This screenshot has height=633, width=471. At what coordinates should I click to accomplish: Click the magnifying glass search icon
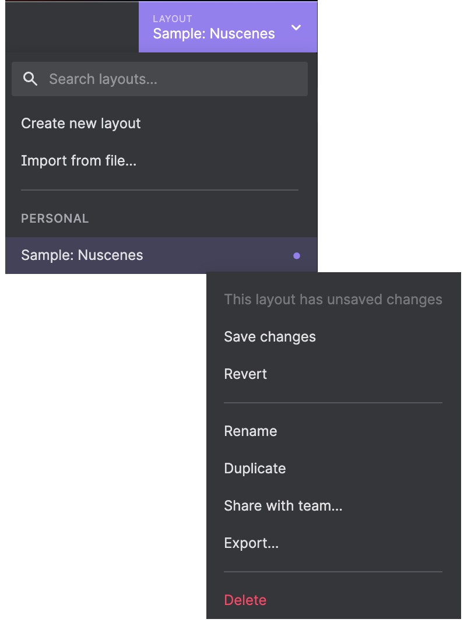tap(30, 79)
